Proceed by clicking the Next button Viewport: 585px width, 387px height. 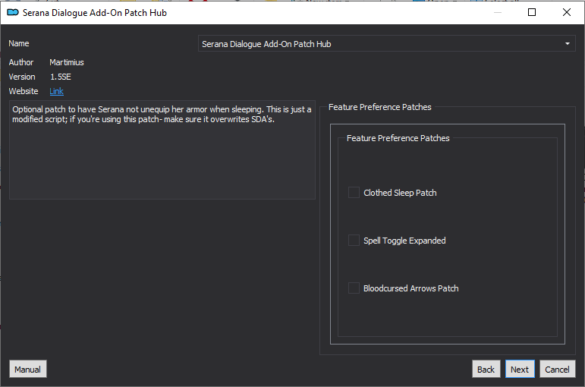click(520, 370)
